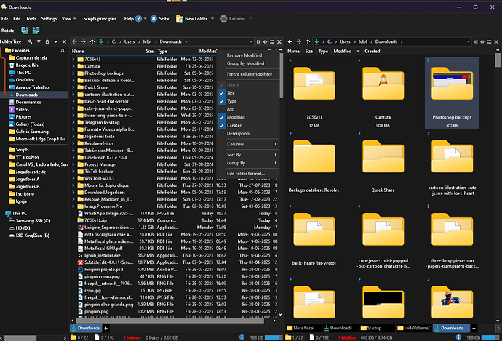
Task: Click the right pane info icon in the status bar
Action: click(x=459, y=337)
